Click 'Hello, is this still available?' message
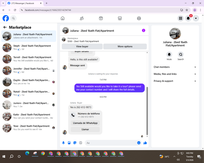Image resolution: width=204 pixels, height=163 pixels. 84,59
